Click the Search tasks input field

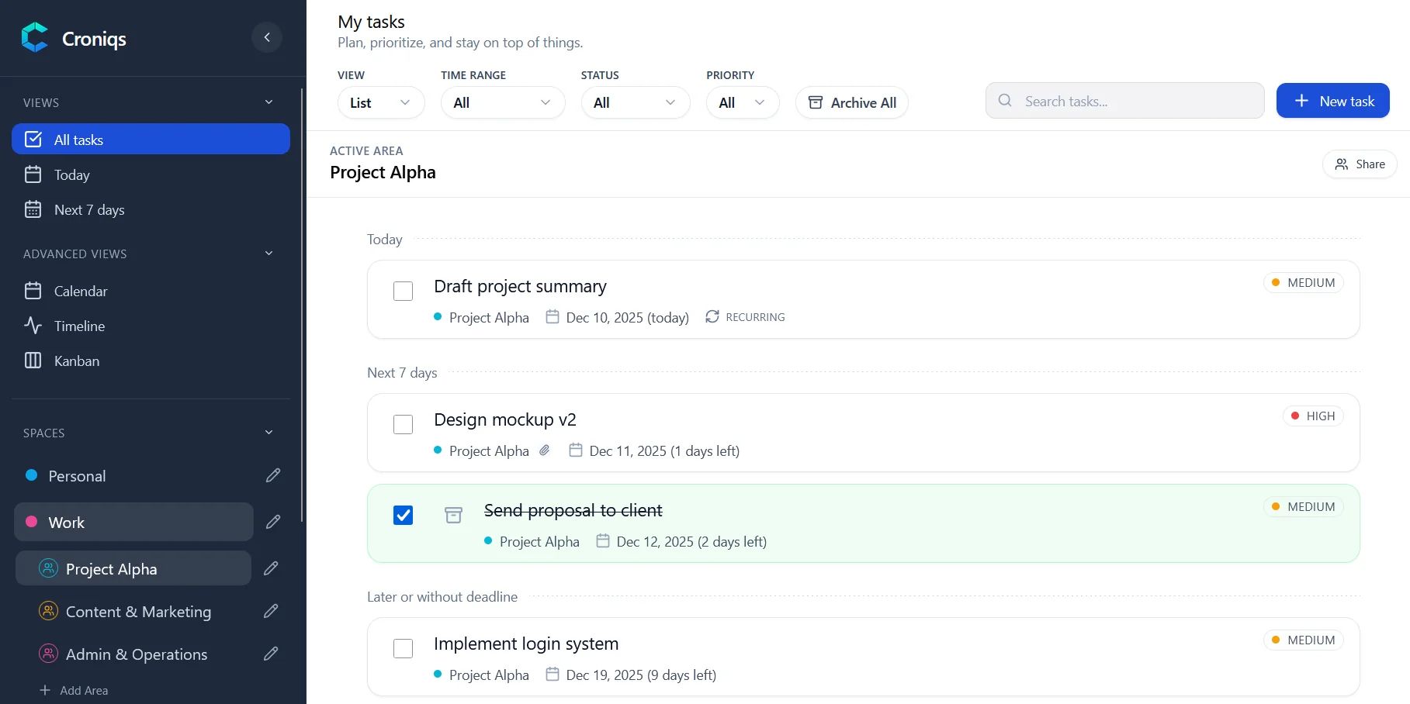coord(1125,101)
